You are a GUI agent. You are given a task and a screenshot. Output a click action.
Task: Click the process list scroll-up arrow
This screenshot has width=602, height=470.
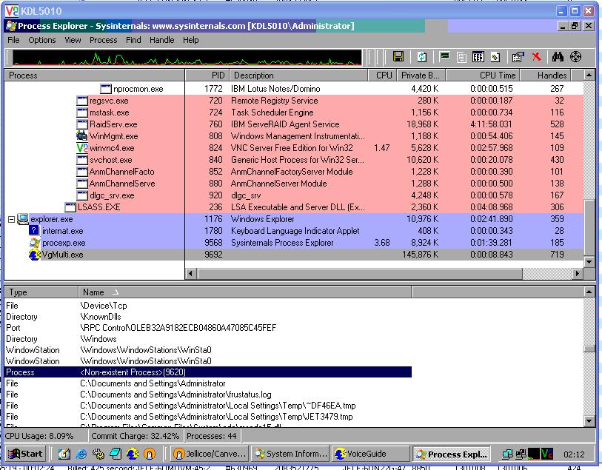coord(589,75)
